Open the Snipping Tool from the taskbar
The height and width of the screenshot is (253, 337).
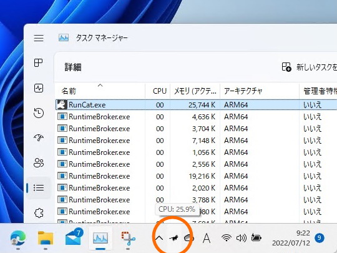point(128,239)
